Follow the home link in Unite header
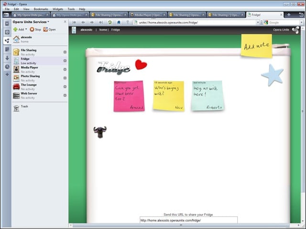 (103, 30)
